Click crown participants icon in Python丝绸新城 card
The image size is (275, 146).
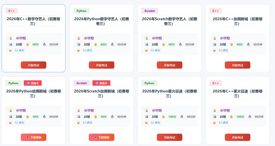click(10, 123)
